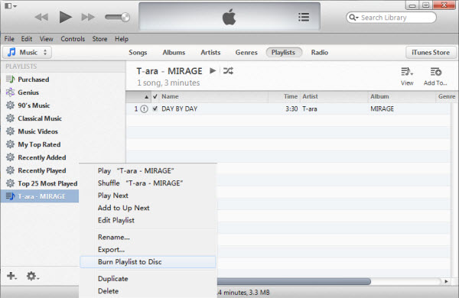Toggle the checkmark column header
The width and height of the screenshot is (459, 298).
(x=155, y=96)
